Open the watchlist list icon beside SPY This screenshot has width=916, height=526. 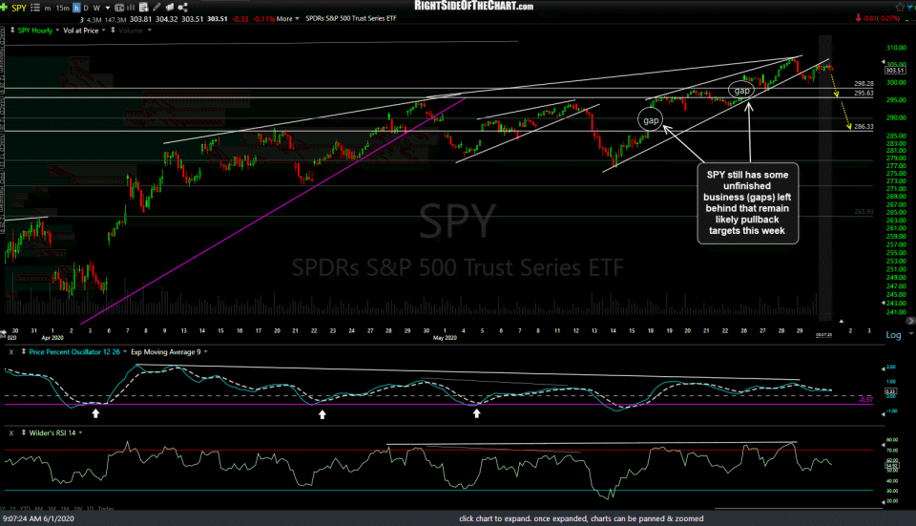(x=35, y=8)
